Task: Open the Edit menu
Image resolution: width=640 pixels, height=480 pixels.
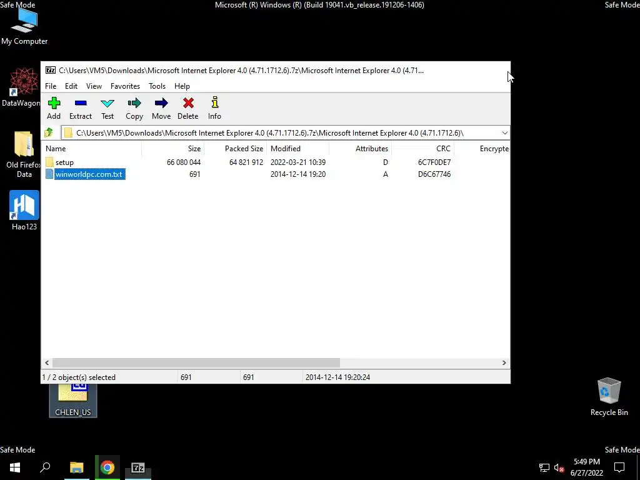Action: 71,86
